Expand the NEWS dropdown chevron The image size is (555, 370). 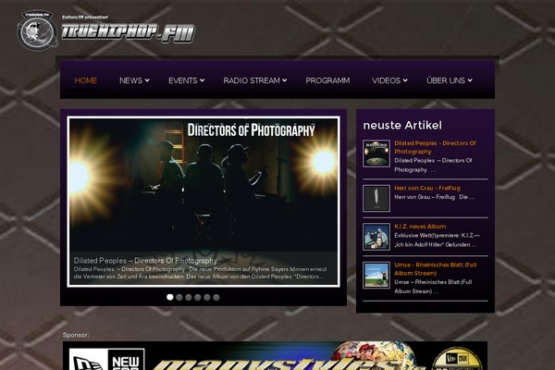tap(147, 80)
